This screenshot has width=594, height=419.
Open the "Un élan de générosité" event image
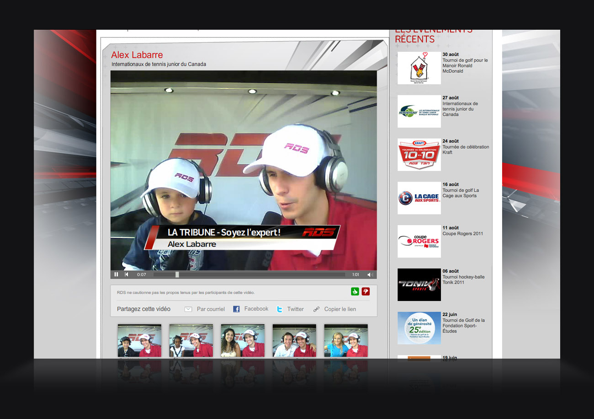(419, 328)
